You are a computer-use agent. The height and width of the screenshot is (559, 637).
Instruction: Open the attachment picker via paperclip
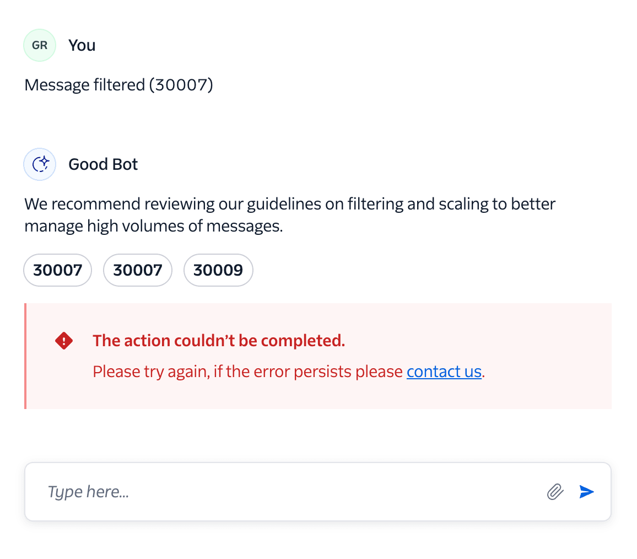pyautogui.click(x=555, y=491)
